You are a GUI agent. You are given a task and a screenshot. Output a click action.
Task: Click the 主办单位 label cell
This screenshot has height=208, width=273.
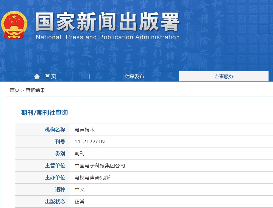[42, 177]
